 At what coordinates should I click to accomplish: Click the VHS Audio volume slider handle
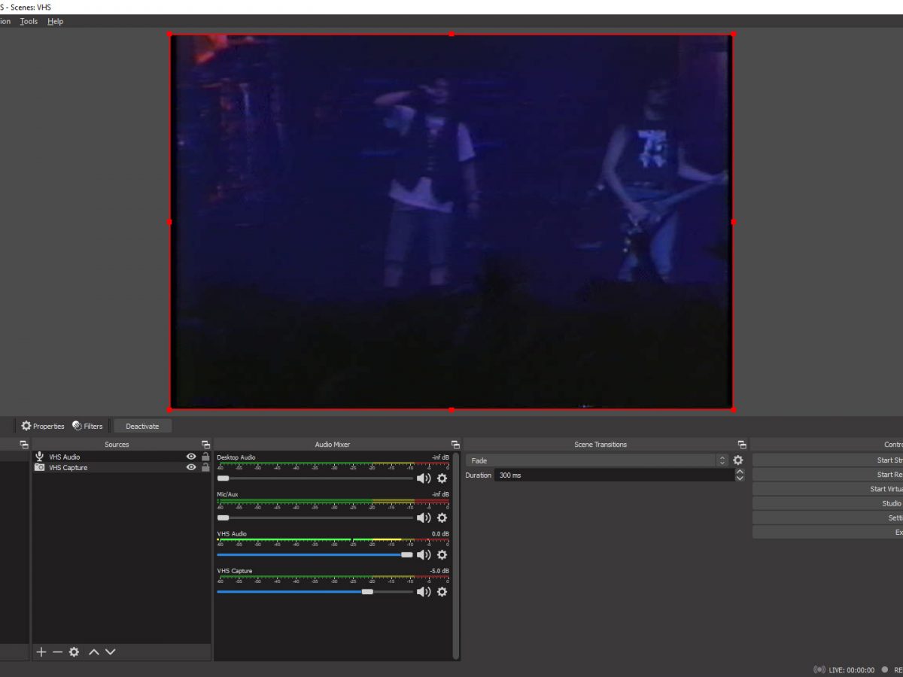407,555
